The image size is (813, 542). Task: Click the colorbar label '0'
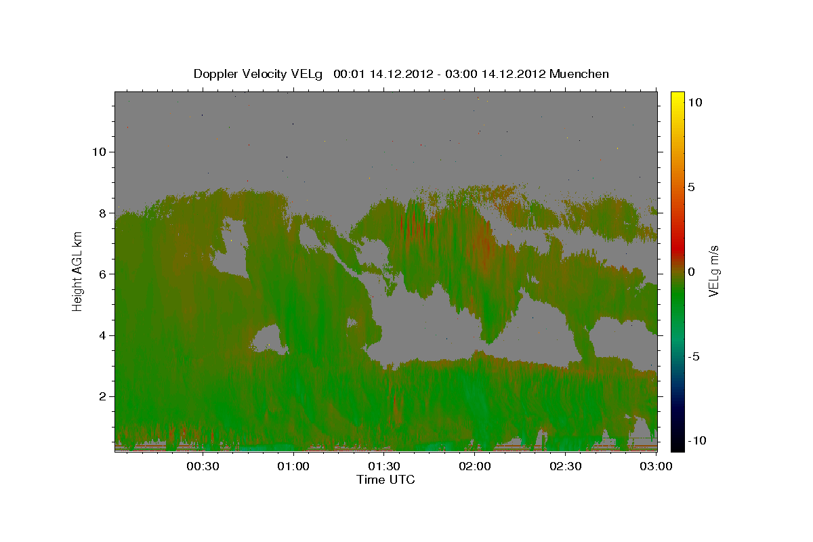(692, 272)
